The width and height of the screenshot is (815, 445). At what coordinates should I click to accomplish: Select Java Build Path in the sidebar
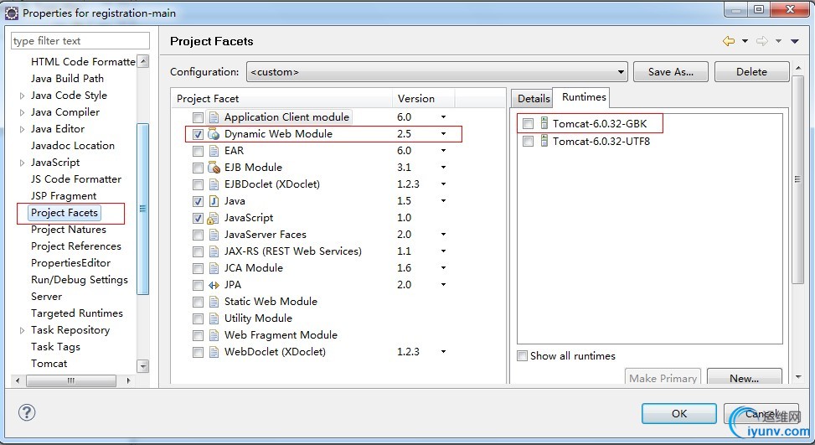(67, 79)
